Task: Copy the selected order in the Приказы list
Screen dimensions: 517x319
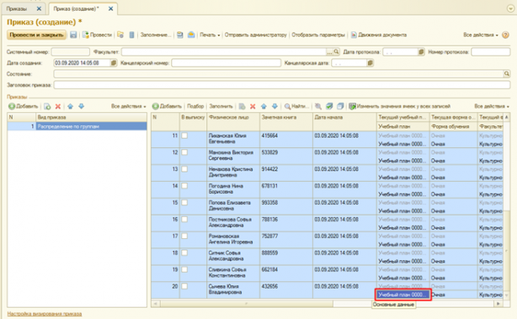Action: [x=47, y=106]
